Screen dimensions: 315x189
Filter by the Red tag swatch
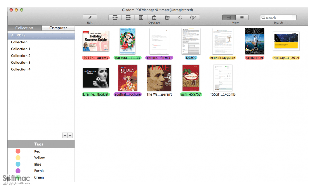[x=18, y=151]
